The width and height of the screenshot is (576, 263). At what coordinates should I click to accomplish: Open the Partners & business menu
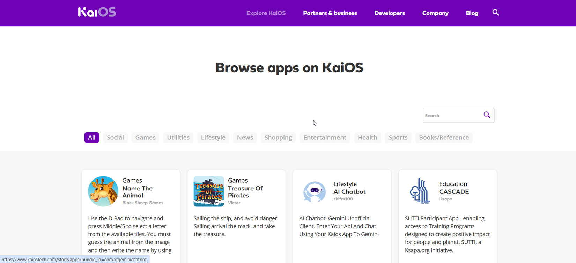(x=330, y=13)
